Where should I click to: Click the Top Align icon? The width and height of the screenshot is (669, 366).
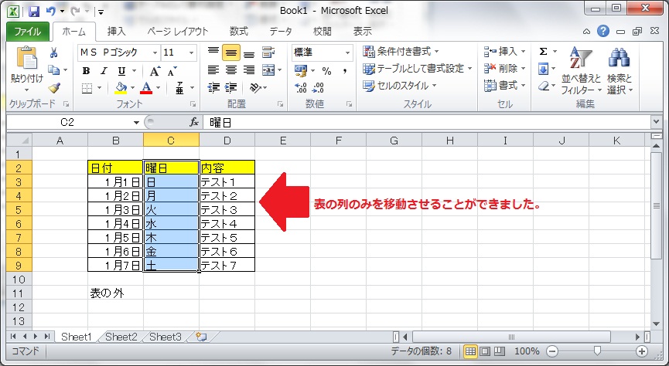pos(213,52)
